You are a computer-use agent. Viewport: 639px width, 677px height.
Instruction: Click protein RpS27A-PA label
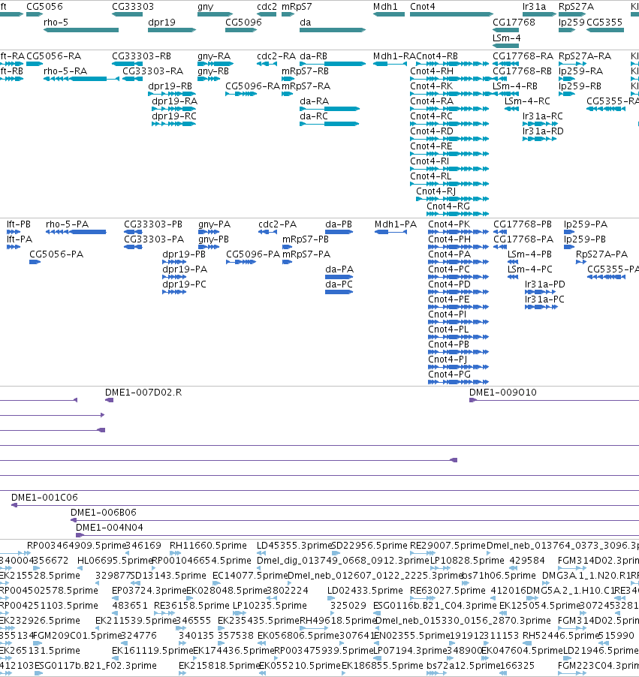(x=601, y=254)
